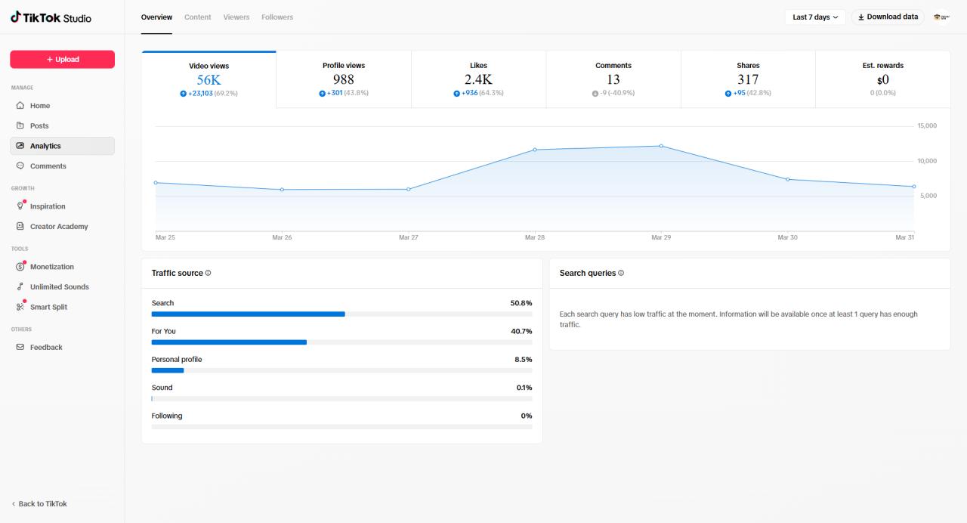Image resolution: width=967 pixels, height=523 pixels.
Task: Click the 50.8% Search percentage value
Action: [x=521, y=303]
